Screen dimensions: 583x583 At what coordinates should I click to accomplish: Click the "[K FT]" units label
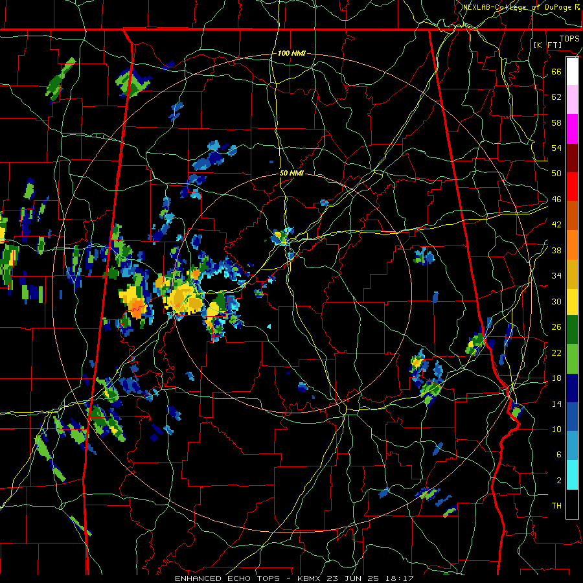click(547, 45)
